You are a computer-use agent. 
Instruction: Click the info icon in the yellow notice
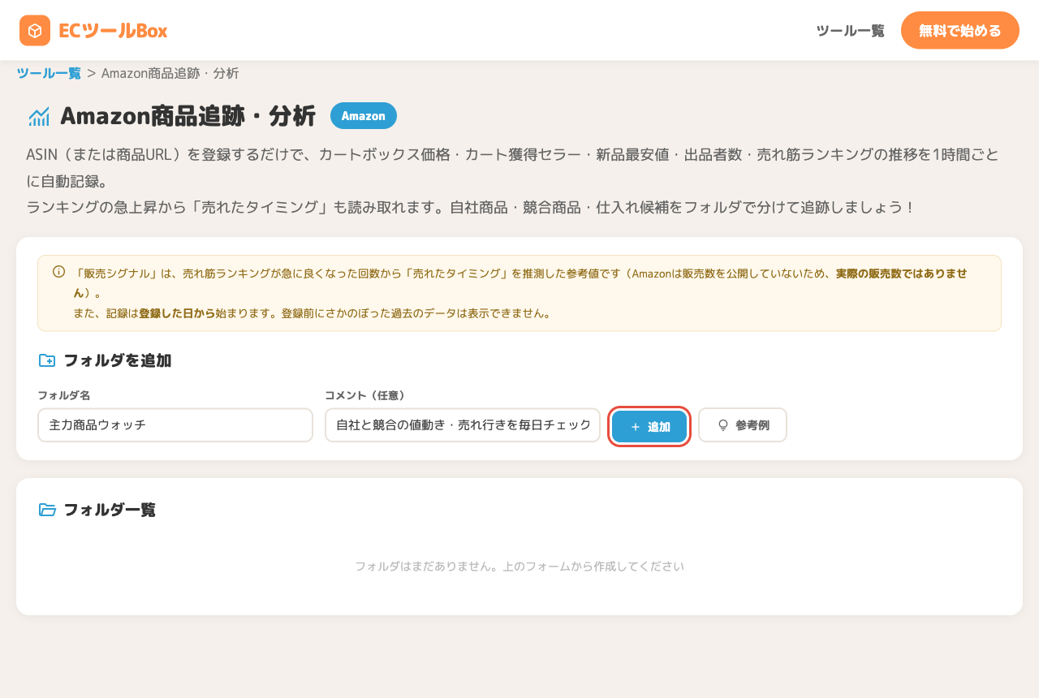click(x=58, y=272)
